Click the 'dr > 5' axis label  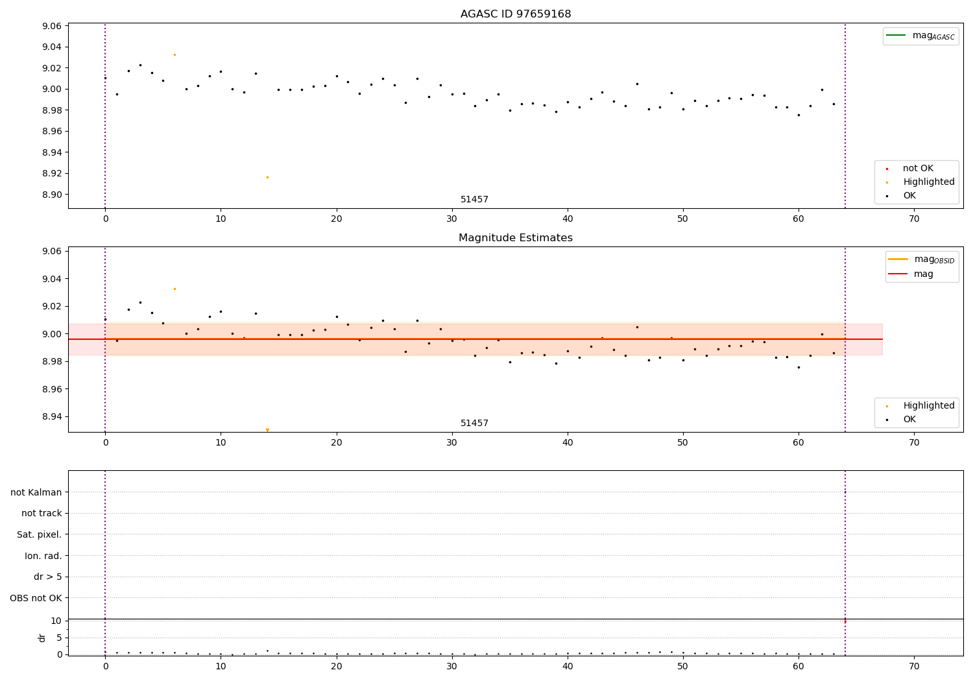[x=48, y=577]
